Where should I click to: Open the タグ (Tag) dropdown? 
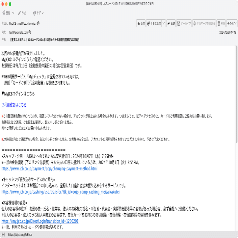(38, 13)
